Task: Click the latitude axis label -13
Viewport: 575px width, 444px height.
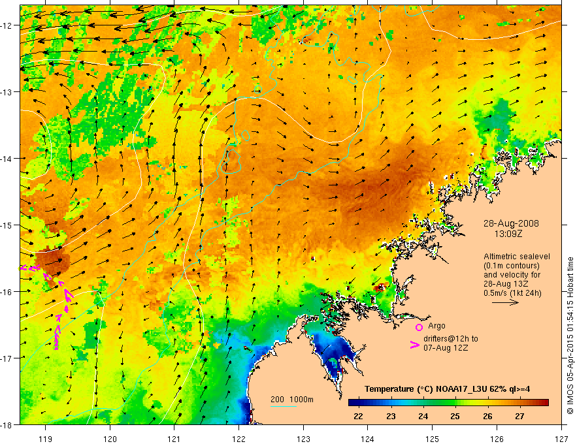Action: point(7,91)
